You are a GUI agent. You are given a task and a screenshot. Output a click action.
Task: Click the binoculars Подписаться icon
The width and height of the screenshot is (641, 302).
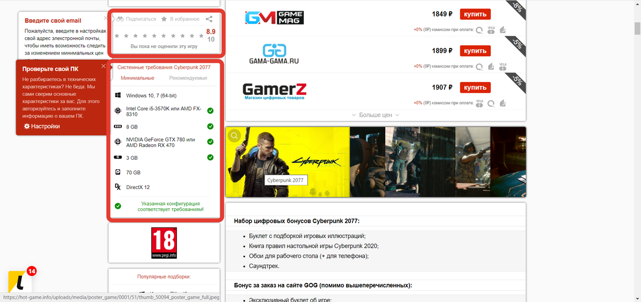click(x=120, y=19)
